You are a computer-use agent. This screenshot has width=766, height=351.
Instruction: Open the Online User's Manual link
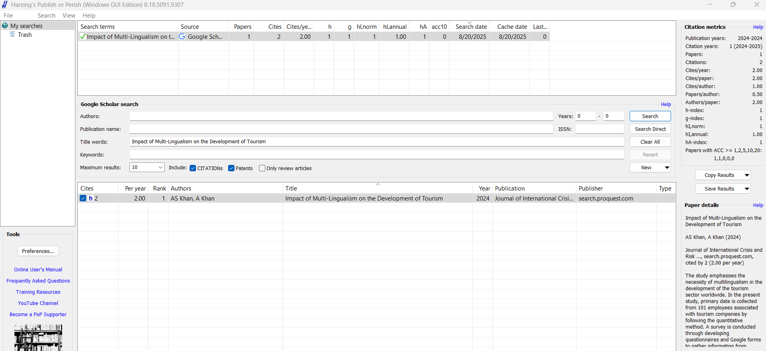click(x=38, y=270)
